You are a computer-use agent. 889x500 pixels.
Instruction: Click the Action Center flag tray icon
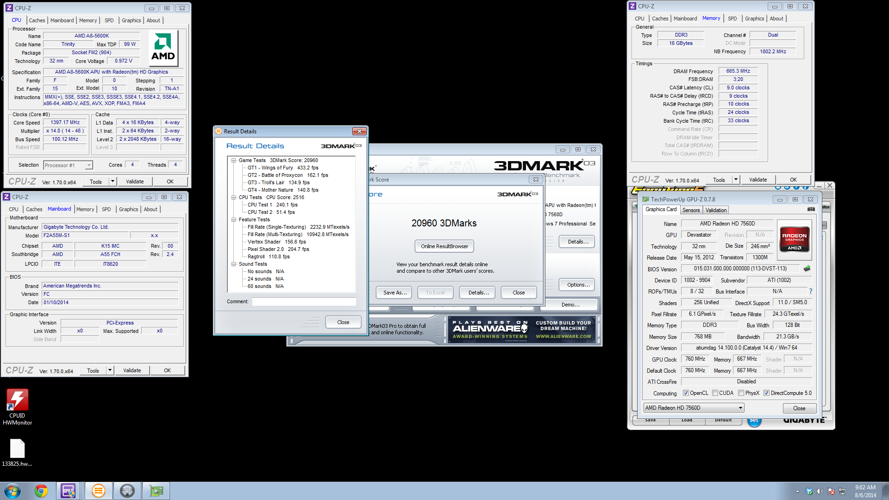[x=831, y=491]
